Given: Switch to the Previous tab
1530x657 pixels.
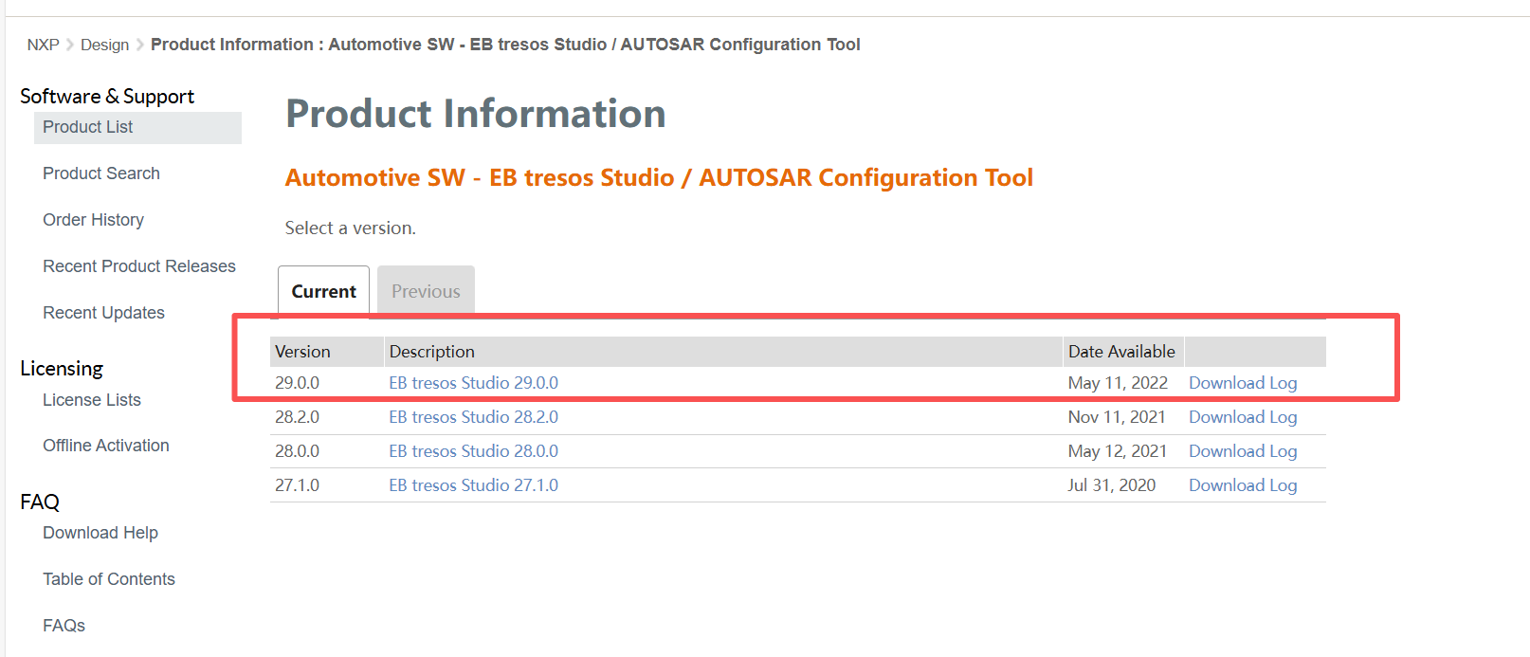Looking at the screenshot, I should (x=426, y=290).
